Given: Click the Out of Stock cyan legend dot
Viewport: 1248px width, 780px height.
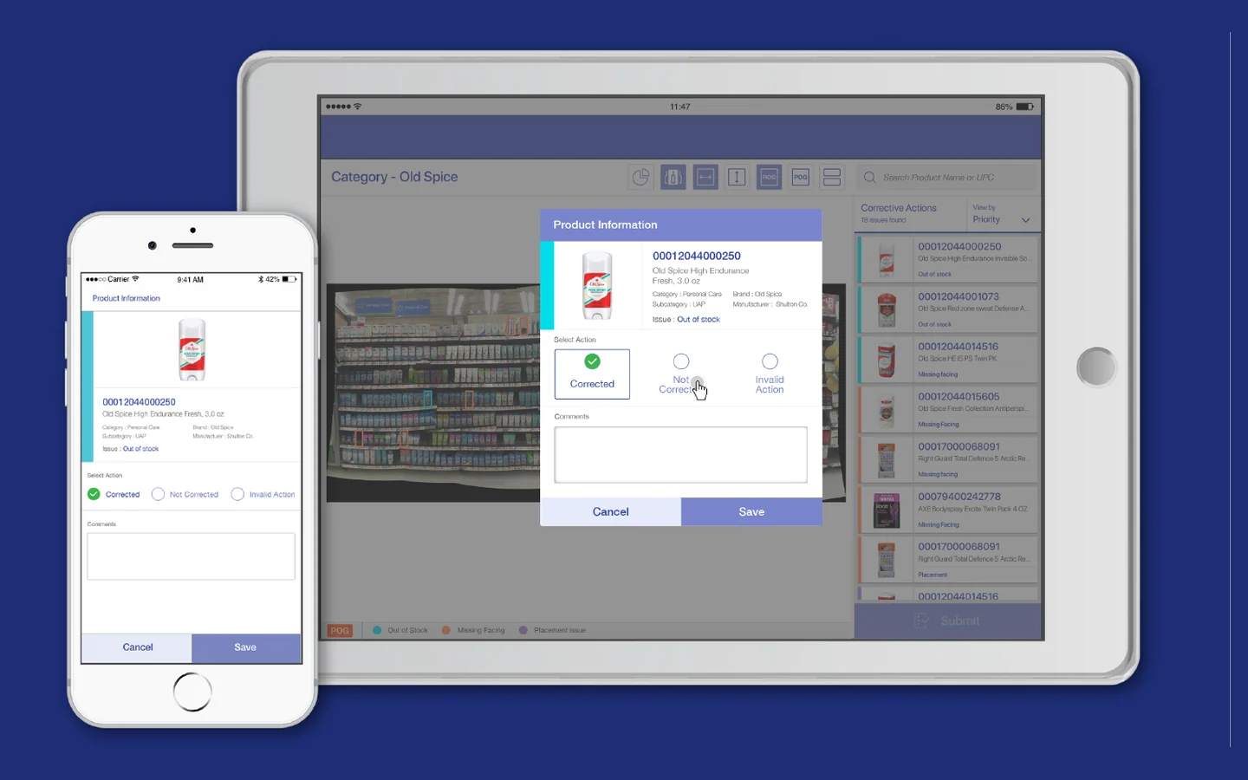Looking at the screenshot, I should (x=377, y=630).
